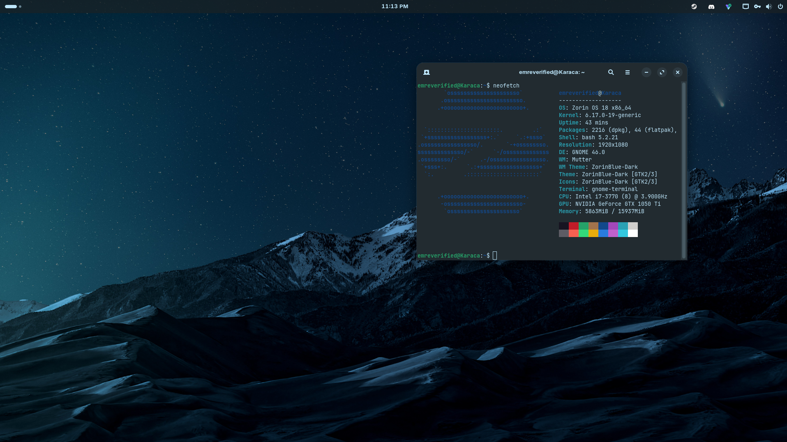Open the Discord tray icon
The height and width of the screenshot is (442, 787).
[711, 7]
